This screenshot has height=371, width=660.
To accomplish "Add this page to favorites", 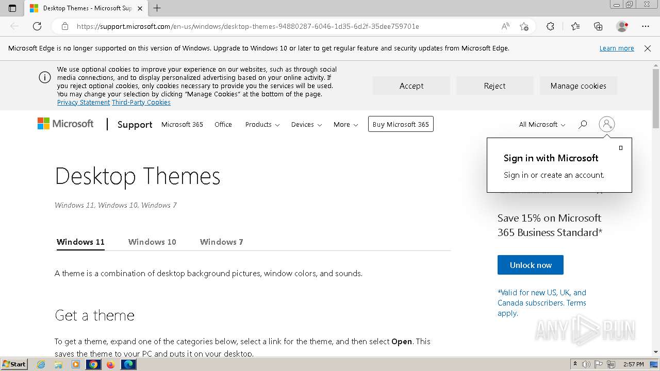I will pos(524,26).
